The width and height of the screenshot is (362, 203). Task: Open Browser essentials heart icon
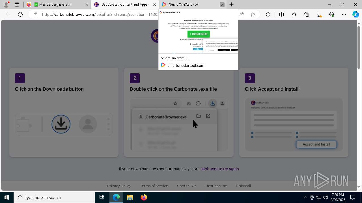[331, 14]
